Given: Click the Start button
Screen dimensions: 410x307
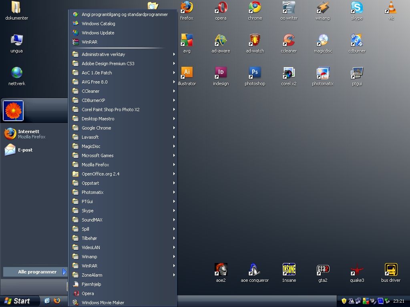Looking at the screenshot, I should click(20, 301).
